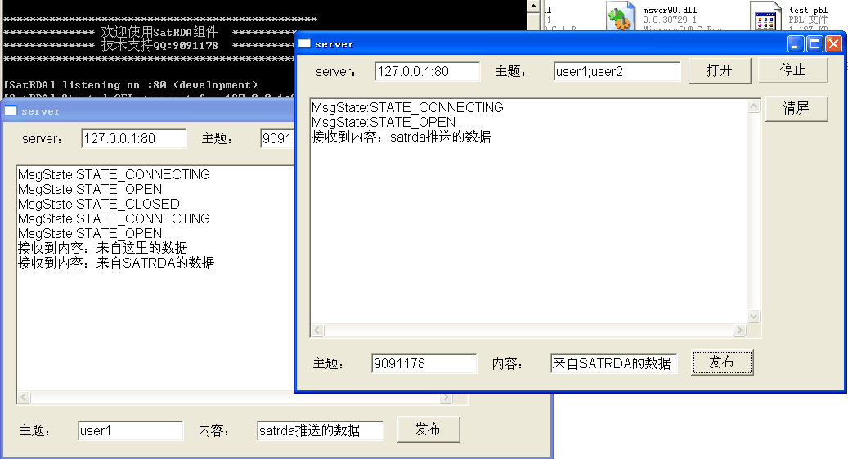848x459 pixels.
Task: Click the 9091178 topic field in front window
Action: tap(424, 363)
